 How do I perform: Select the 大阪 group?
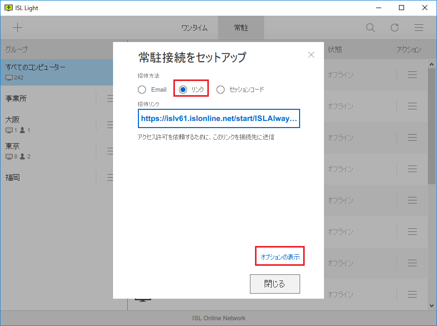coord(48,125)
